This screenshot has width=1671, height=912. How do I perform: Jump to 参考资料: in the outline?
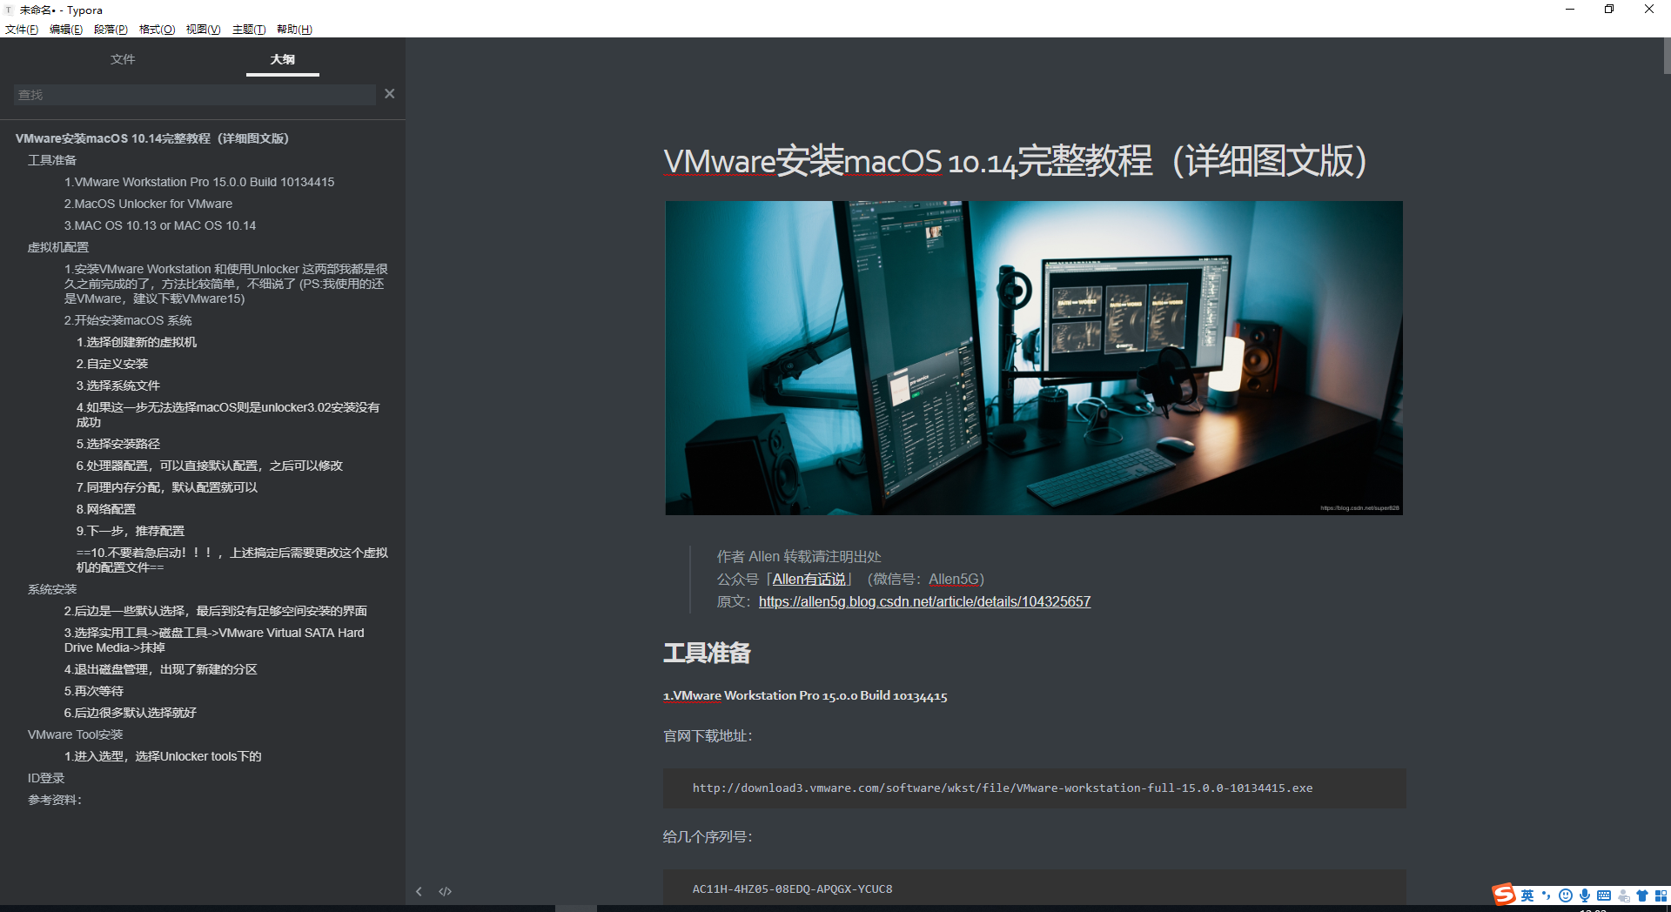point(55,800)
